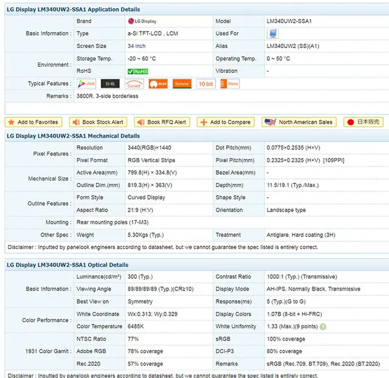Select operating temperature 0 ~ 50 °C
This screenshot has height=378, width=389.
coord(278,59)
